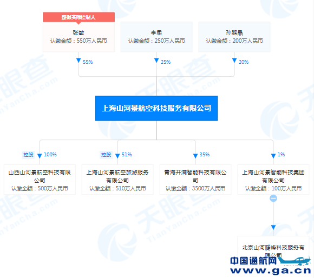Image resolution: width=314 pixels, height=278 pixels.
Task: Visit the www.ga.cn watermark link
Action: [271, 270]
